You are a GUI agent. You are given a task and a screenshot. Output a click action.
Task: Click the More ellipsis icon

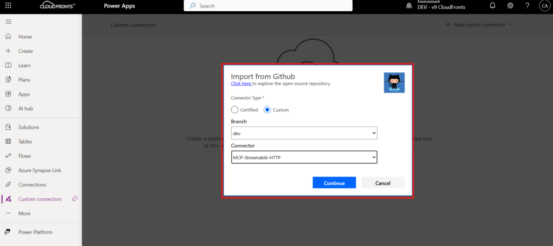pyautogui.click(x=9, y=214)
